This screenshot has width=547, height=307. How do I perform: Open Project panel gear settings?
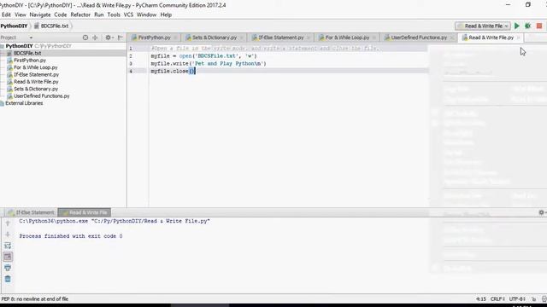pos(109,38)
